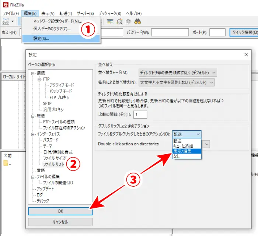Select 転送 page in settings tree
Image resolution: width=258 pixels, height=236 pixels.
click(41, 116)
